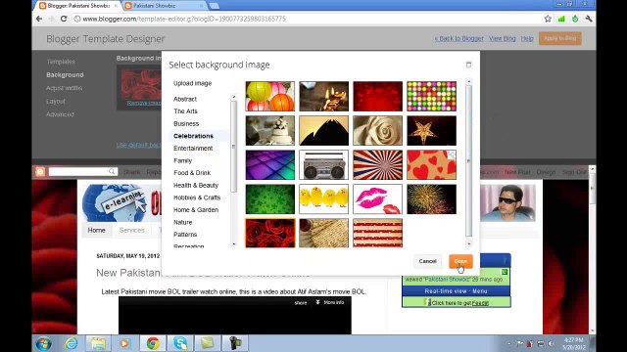This screenshot has height=352, width=627.
Task: Choose the purple disco floor background
Action: (270, 165)
